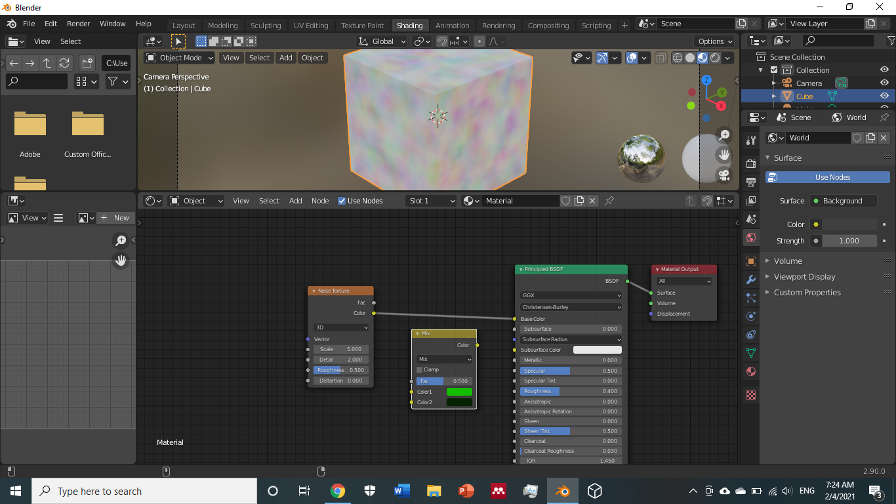Click the viewport pan hand icon
Image resolution: width=896 pixels, height=504 pixels.
[724, 155]
